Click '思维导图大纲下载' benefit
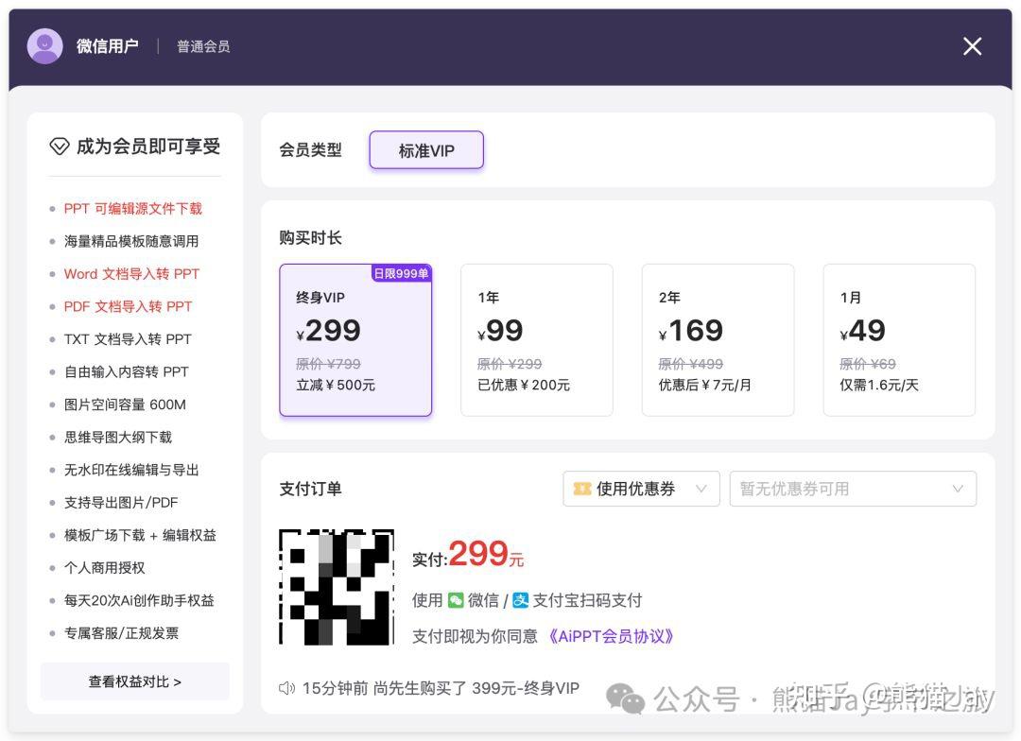The height and width of the screenshot is (741, 1021). 118,437
